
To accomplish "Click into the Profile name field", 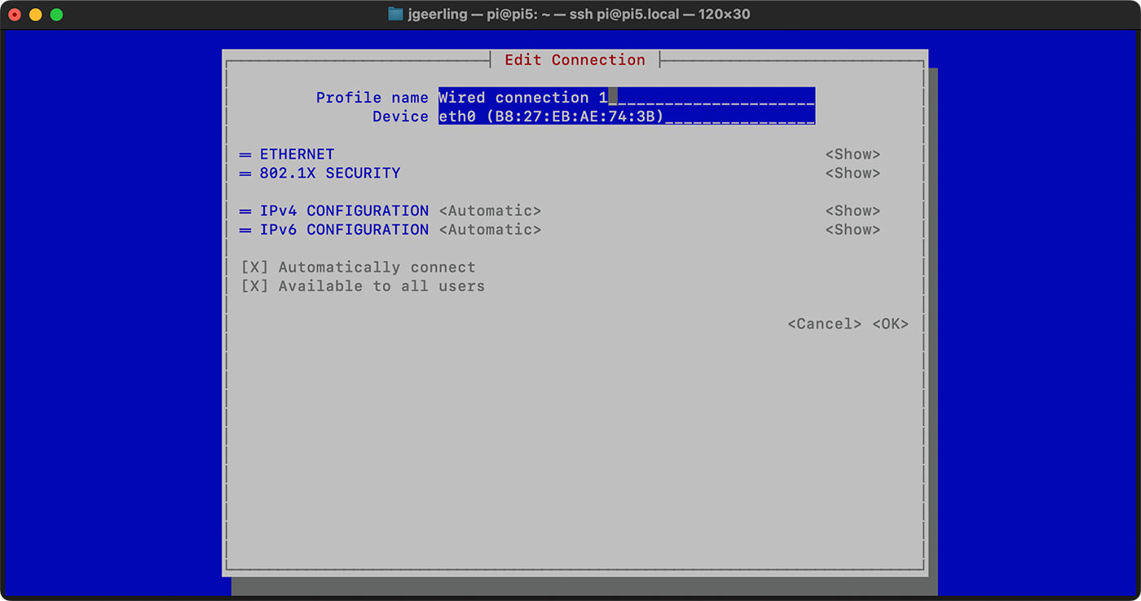I will [626, 98].
